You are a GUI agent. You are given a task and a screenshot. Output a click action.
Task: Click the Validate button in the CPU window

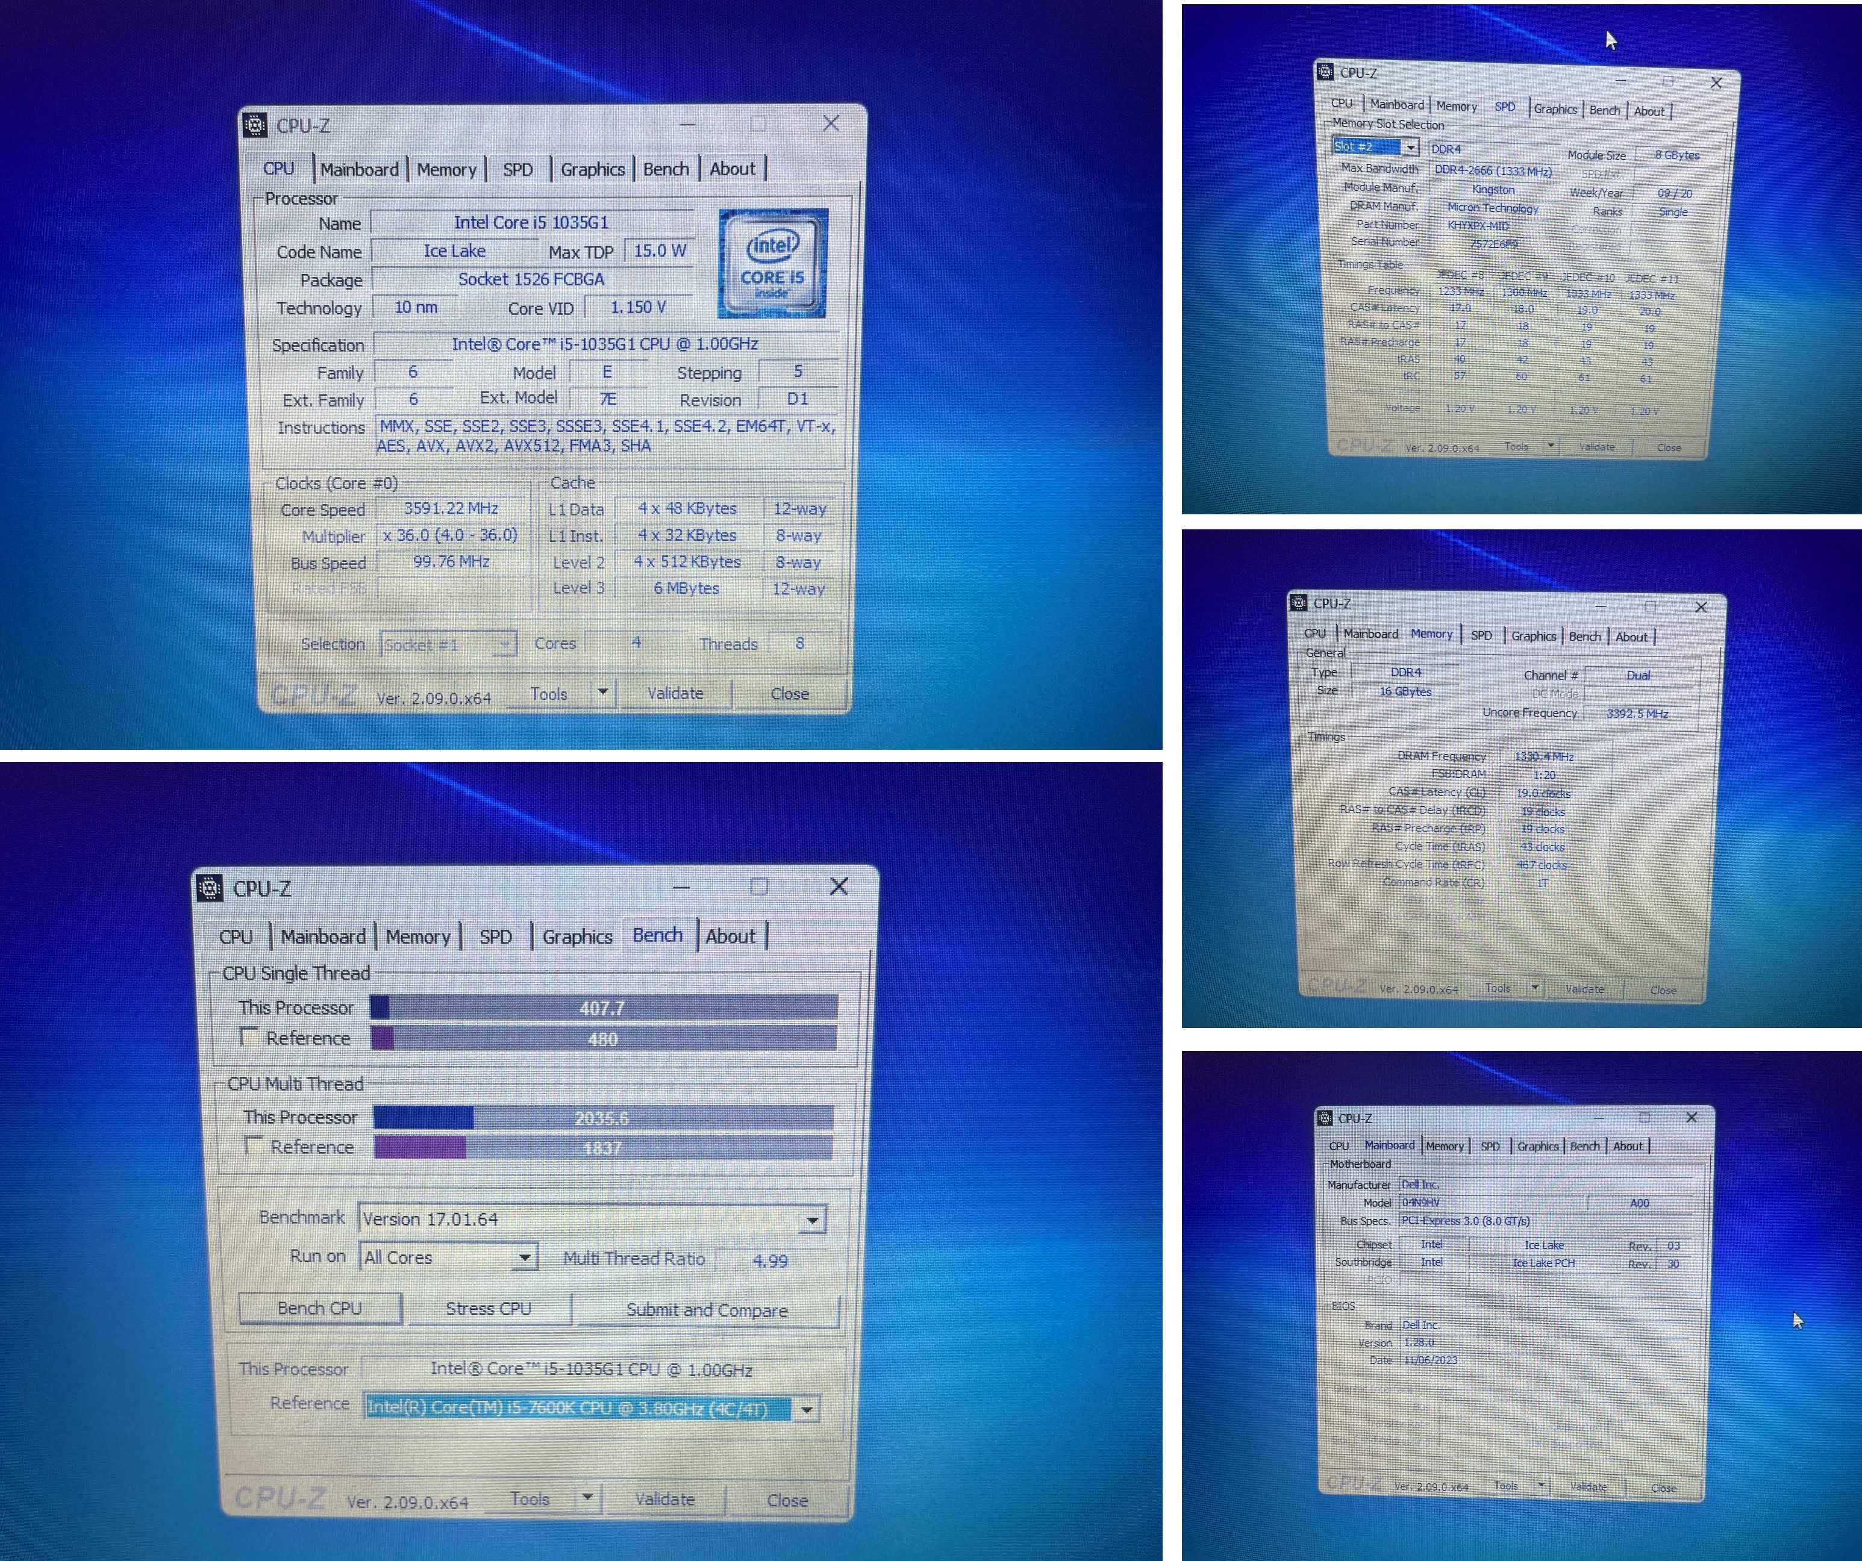(675, 693)
